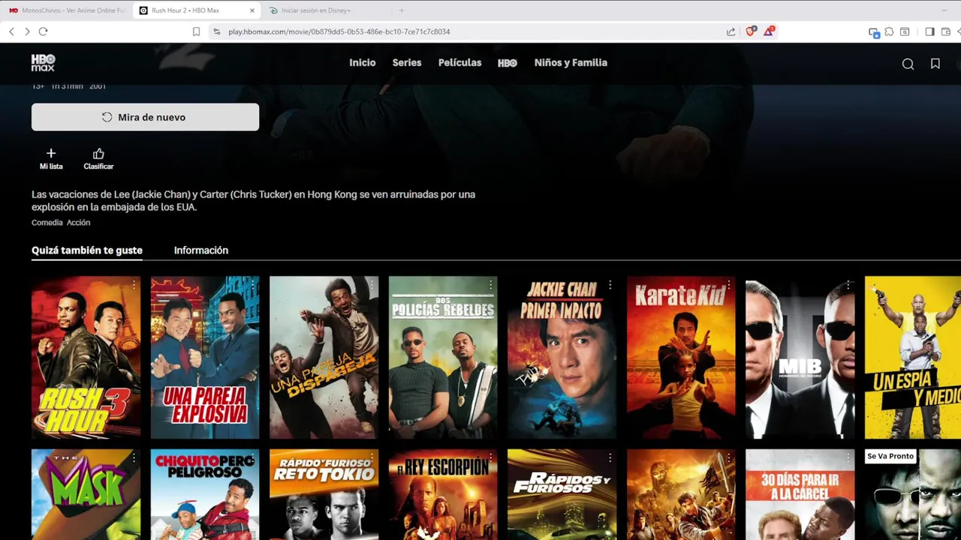Open Chiquito Pero Peligroso poster
Viewport: 961px width, 540px height.
(x=205, y=494)
